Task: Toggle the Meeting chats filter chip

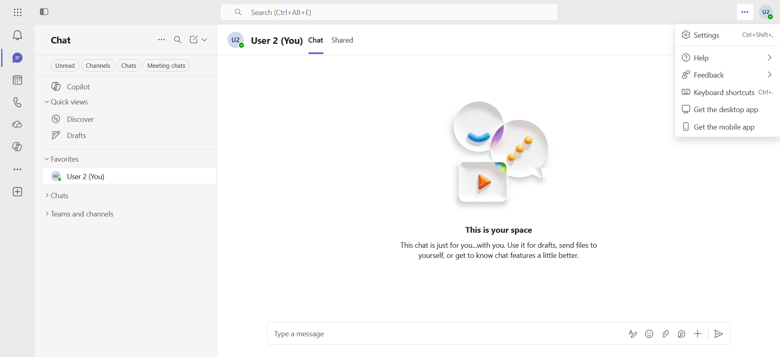Action: (166, 66)
